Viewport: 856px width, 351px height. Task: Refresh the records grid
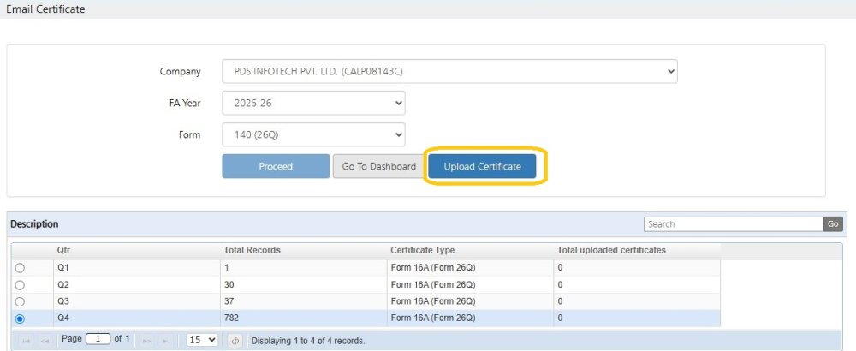point(235,341)
